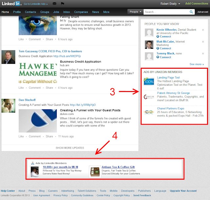Click See more people link

coord(197,64)
